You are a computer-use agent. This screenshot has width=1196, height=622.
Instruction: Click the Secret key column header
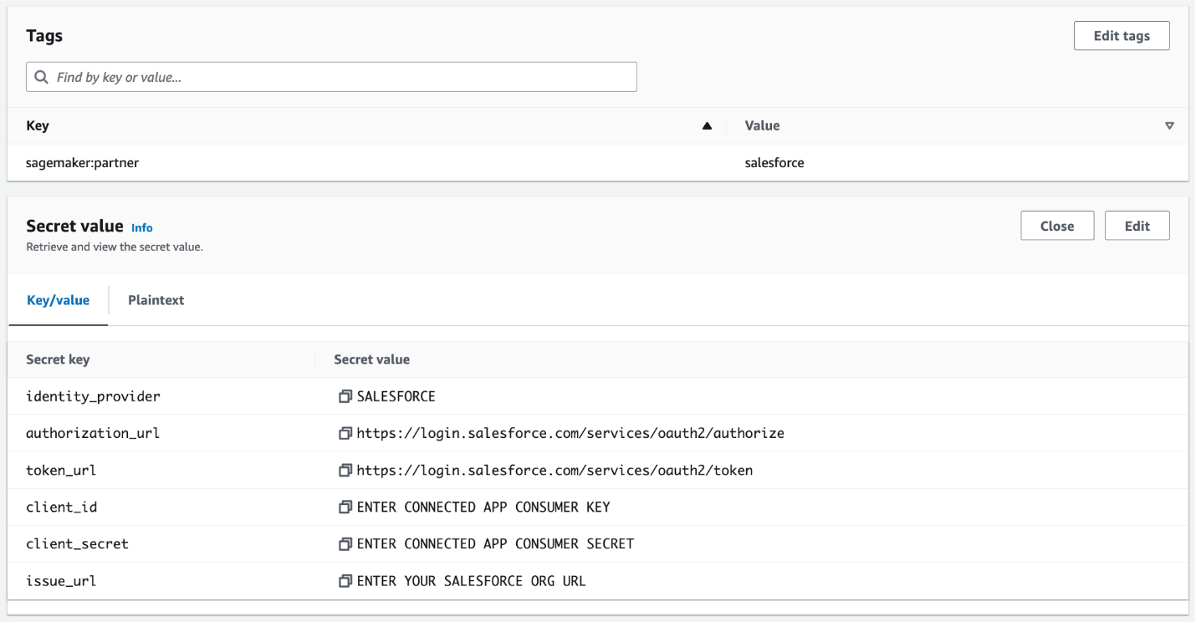click(58, 359)
